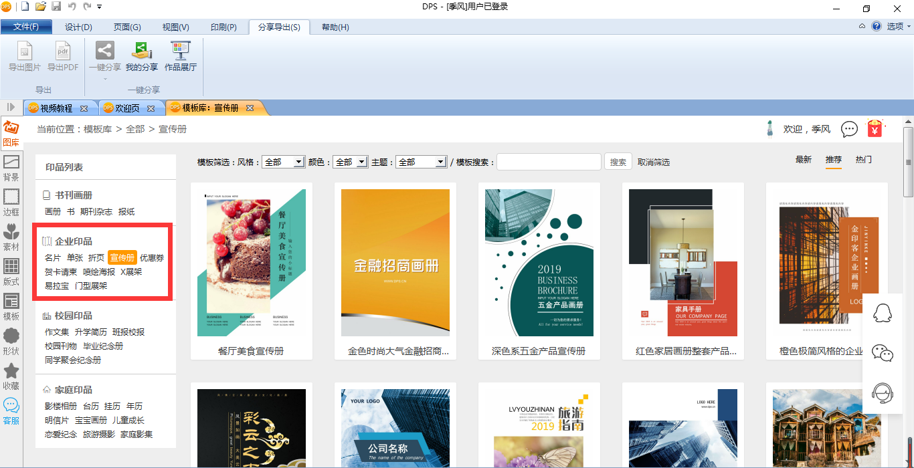
Task: Open 我的分享 in the ribbon
Action: click(x=142, y=57)
